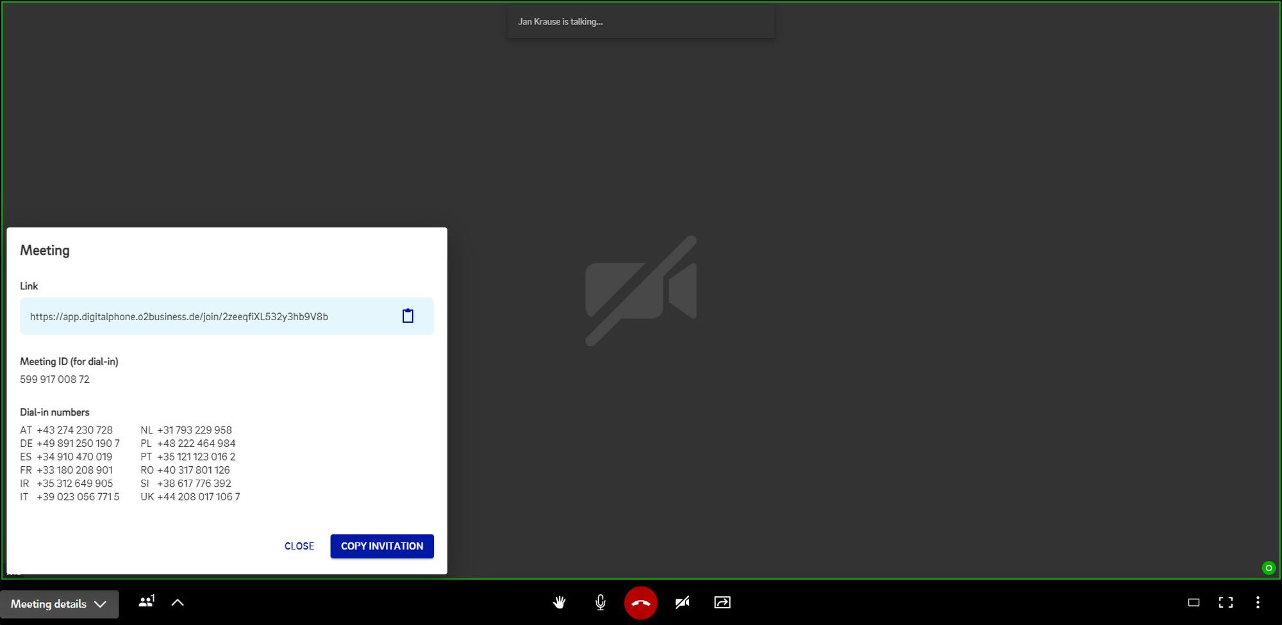
Task: Click the UK dial-in number
Action: tap(198, 497)
